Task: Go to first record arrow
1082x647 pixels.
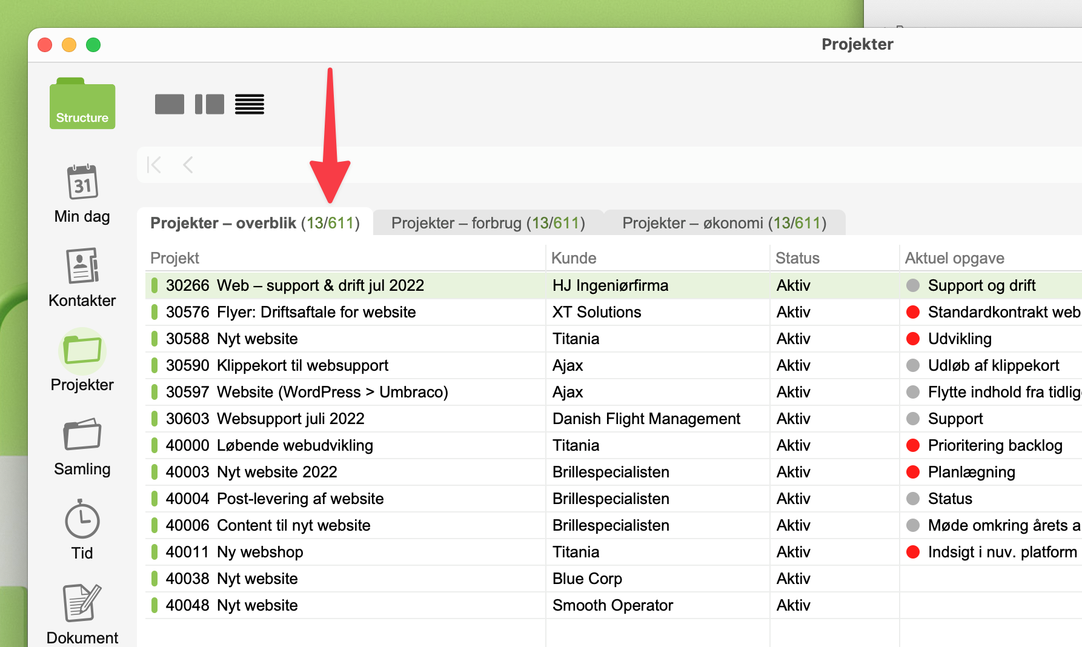Action: 154,165
